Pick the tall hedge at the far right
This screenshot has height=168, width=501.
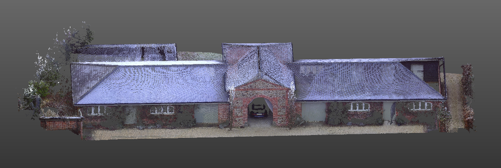pyautogui.click(x=468, y=97)
